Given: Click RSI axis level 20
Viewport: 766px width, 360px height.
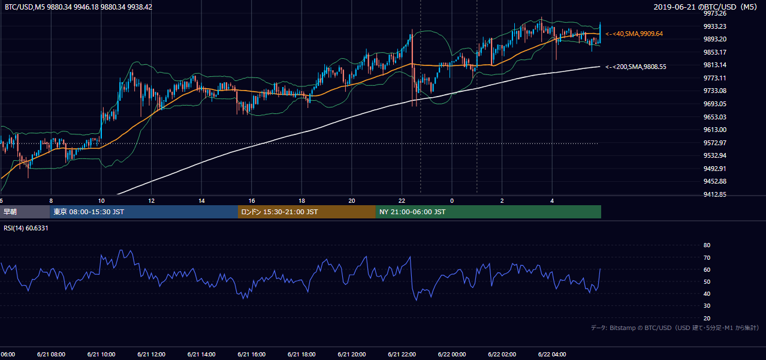Looking at the screenshot, I should [x=707, y=318].
